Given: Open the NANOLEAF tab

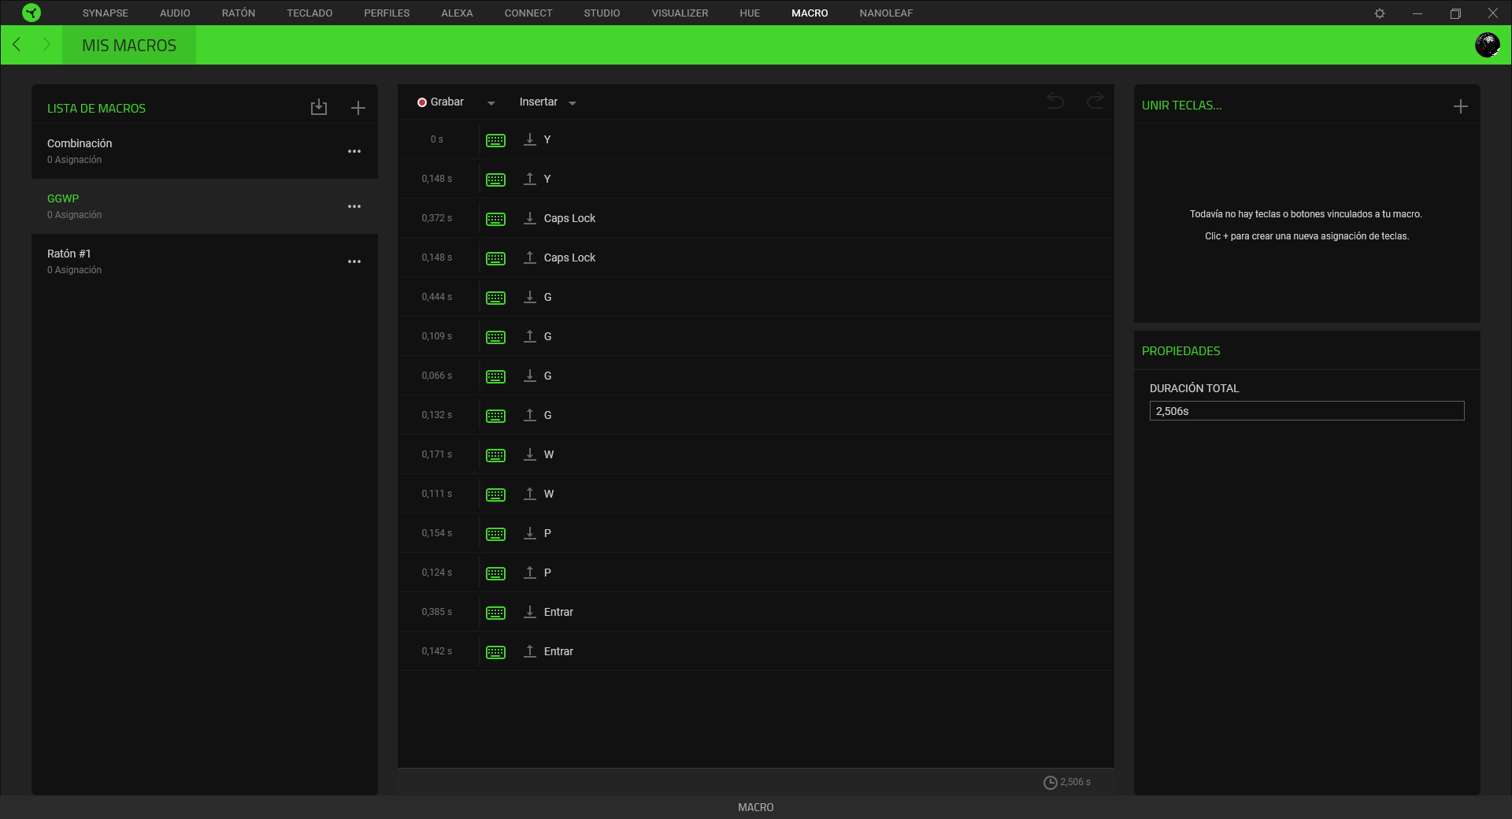Looking at the screenshot, I should 886,13.
